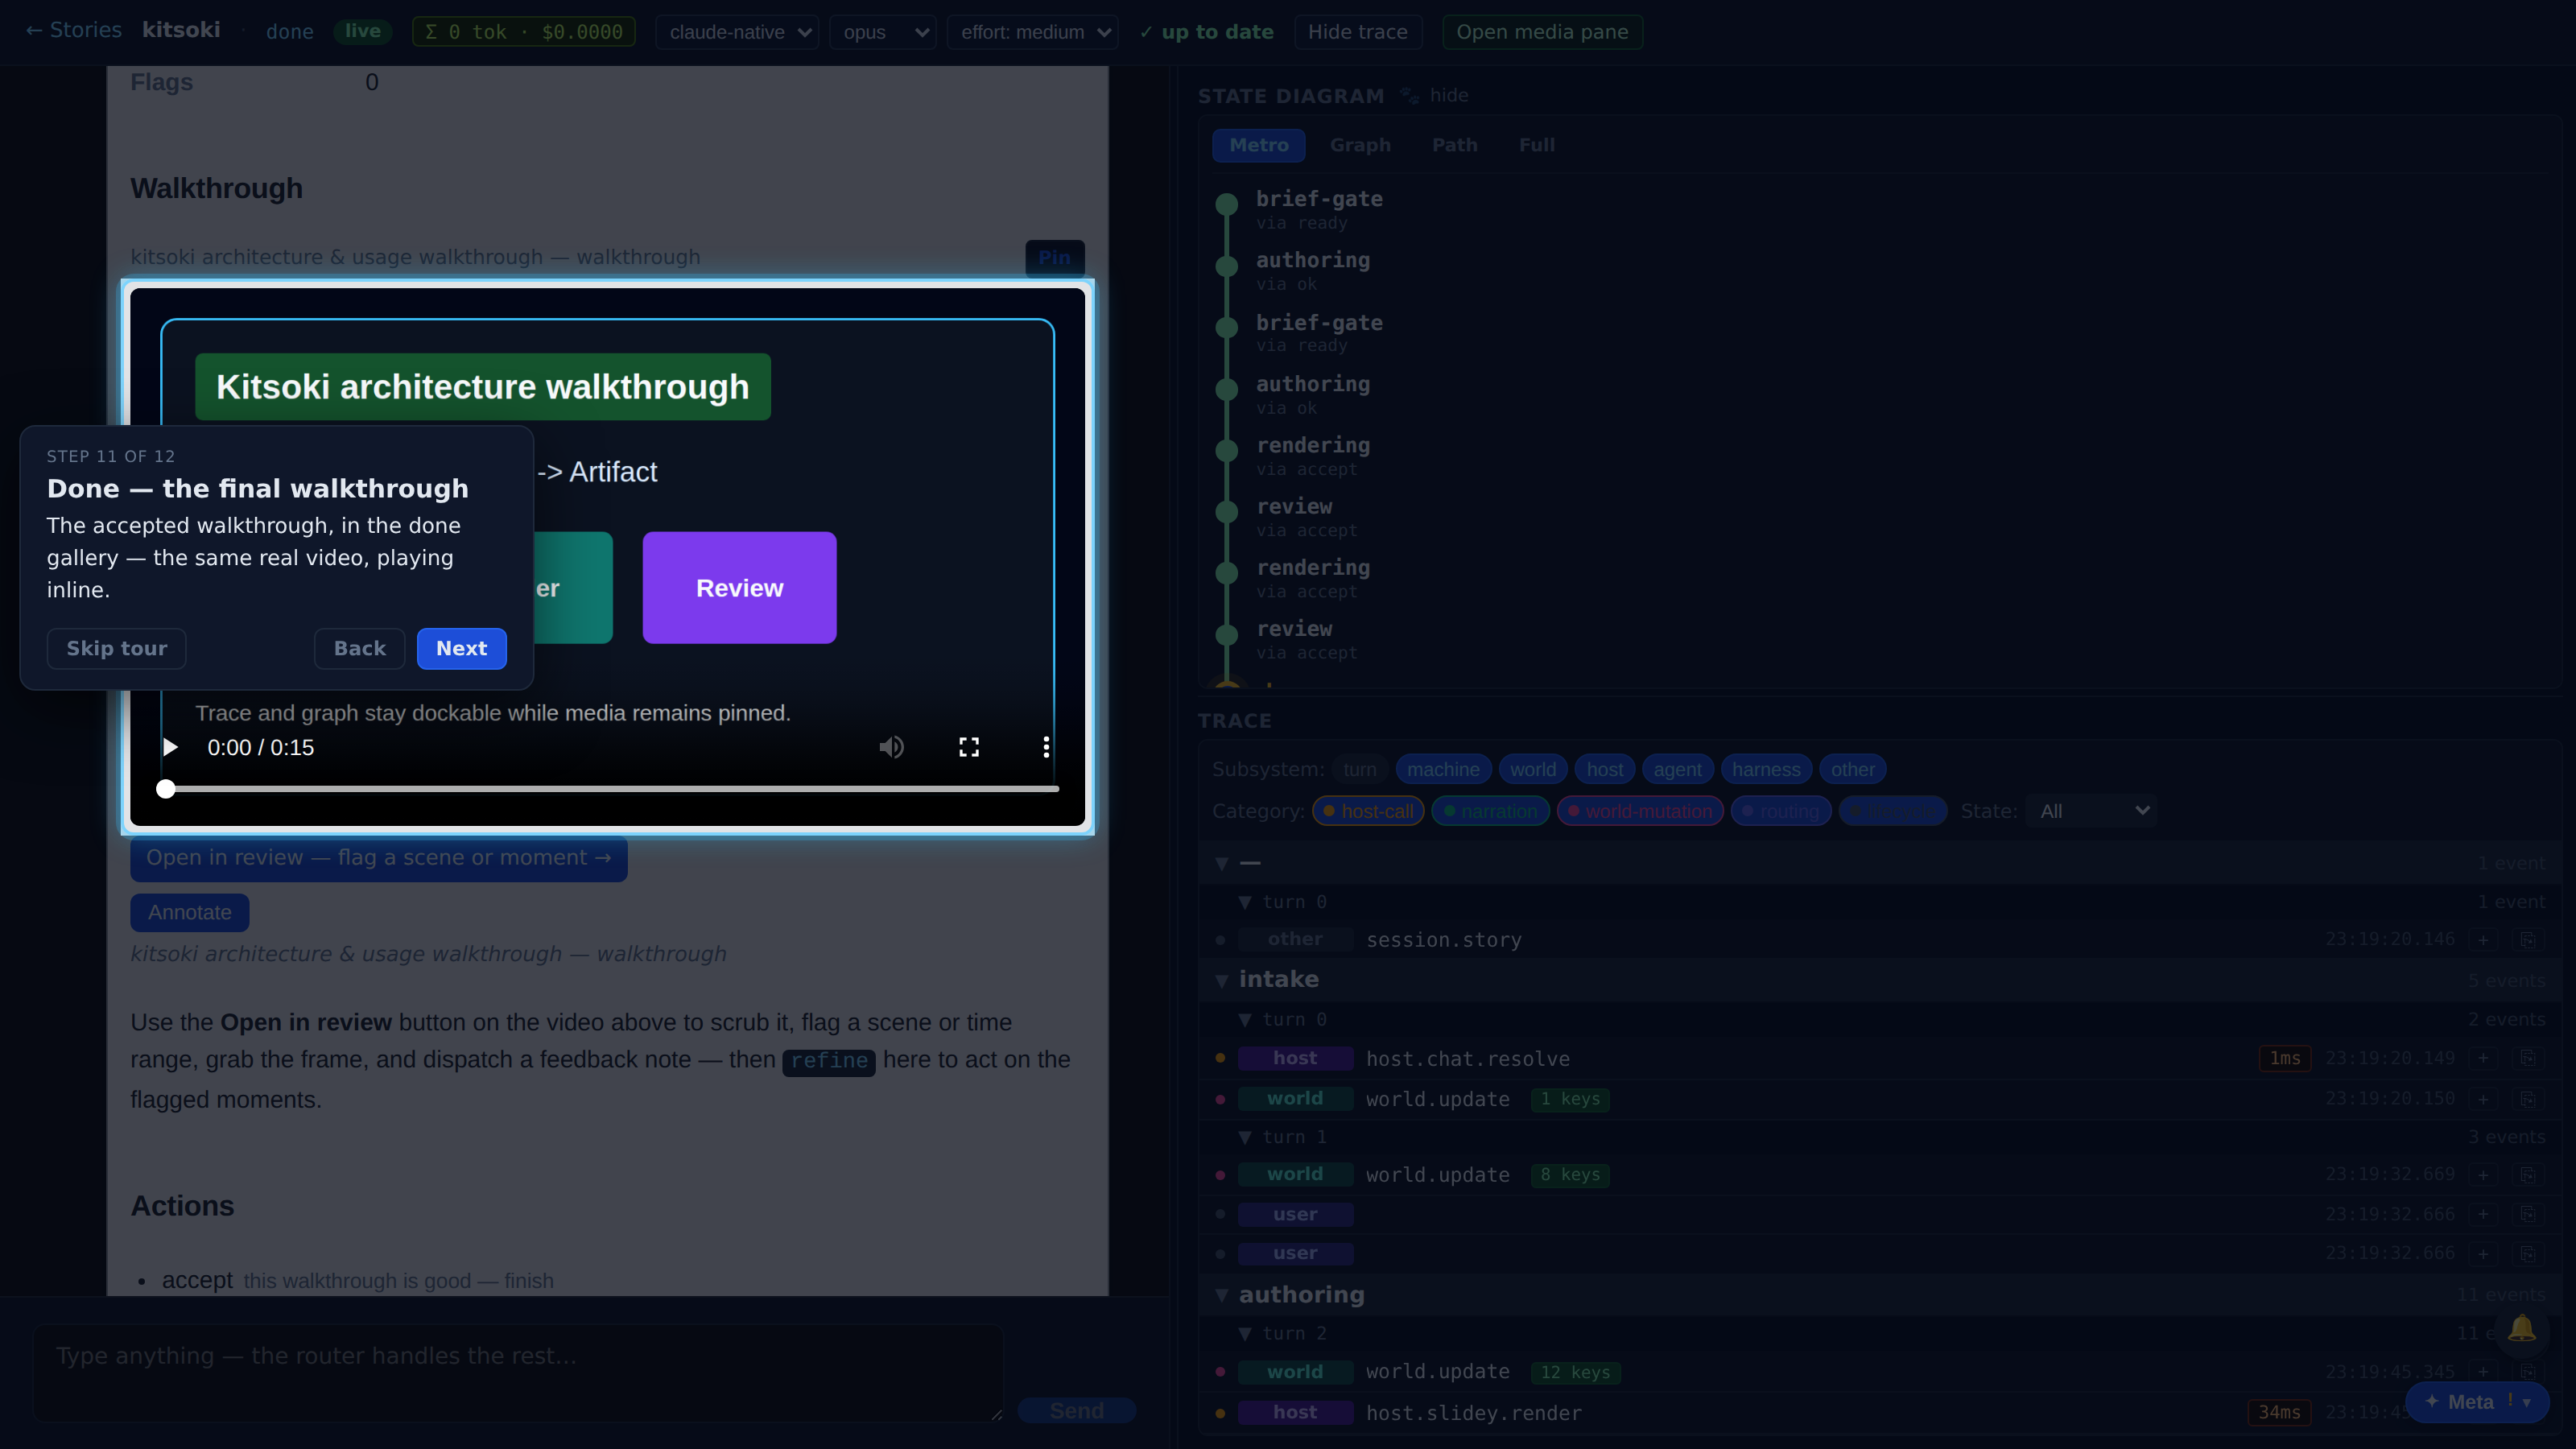Screen dimensions: 2576x1449
Task: Open the effort: medium dropdown
Action: [x=1032, y=32]
